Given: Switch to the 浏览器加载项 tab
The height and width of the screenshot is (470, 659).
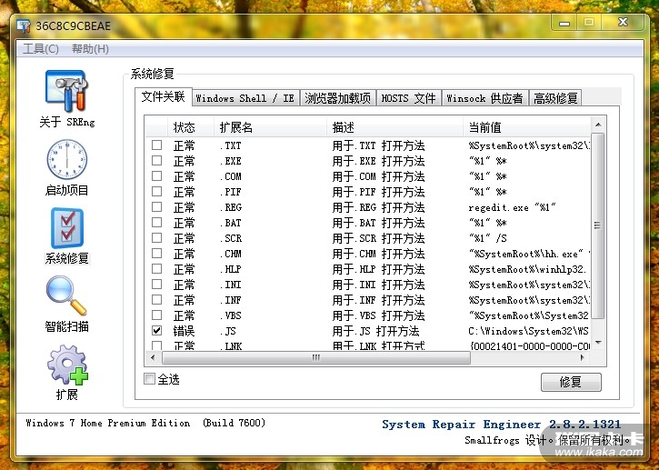Looking at the screenshot, I should coord(338,98).
